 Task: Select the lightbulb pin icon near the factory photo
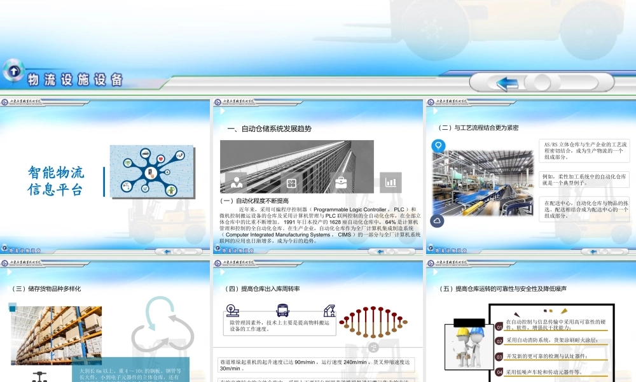[438, 145]
